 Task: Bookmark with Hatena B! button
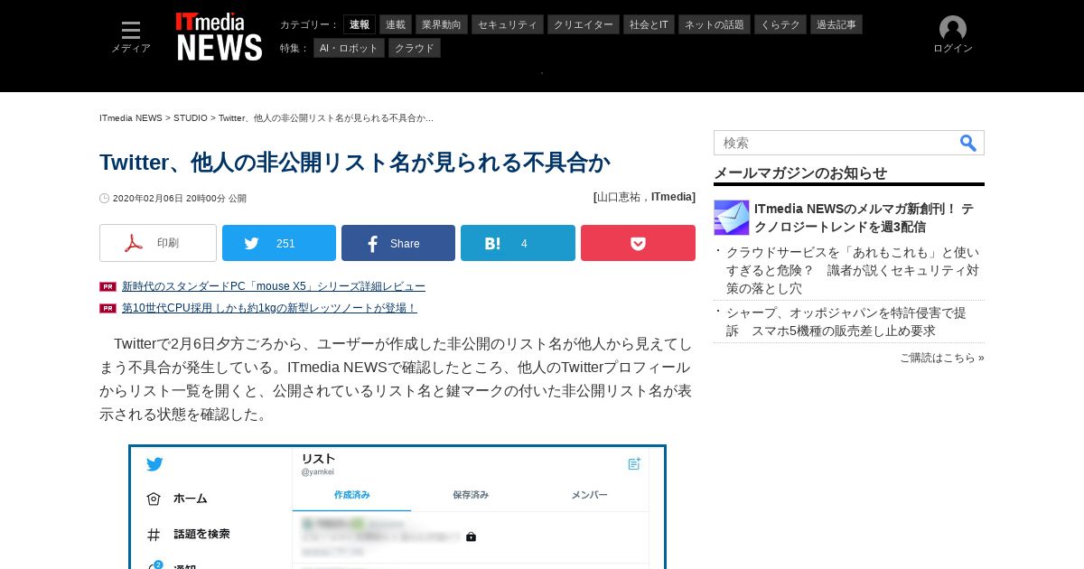point(518,243)
